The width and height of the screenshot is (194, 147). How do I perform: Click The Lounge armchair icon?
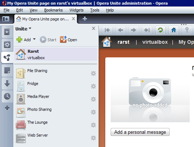[21, 125]
